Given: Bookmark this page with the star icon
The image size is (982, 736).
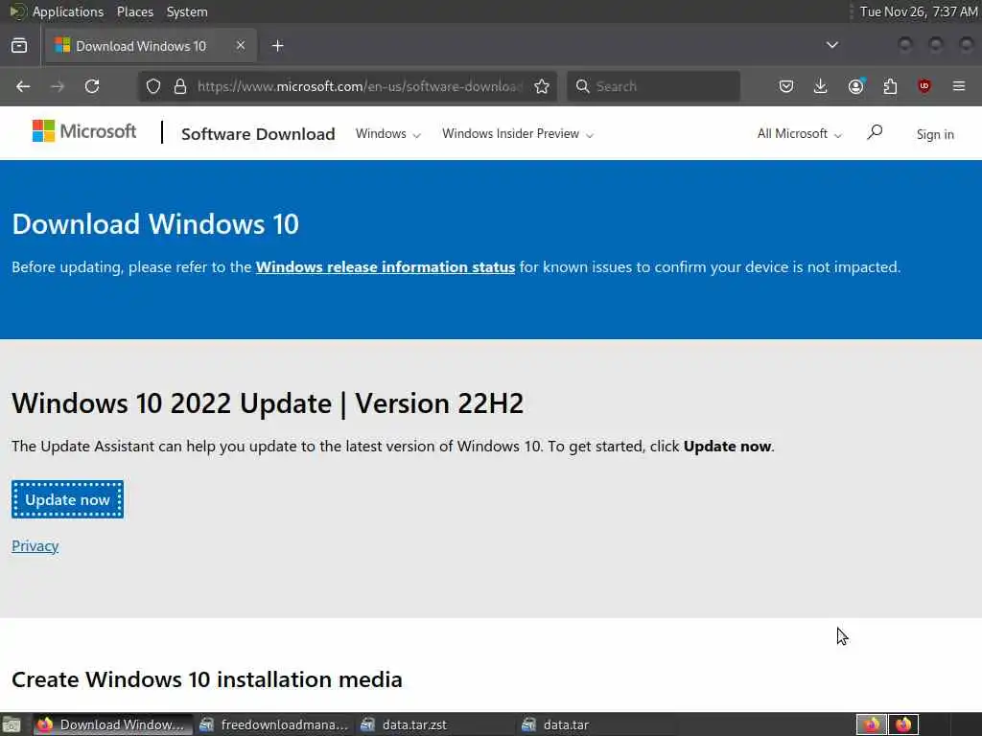Looking at the screenshot, I should click(542, 86).
